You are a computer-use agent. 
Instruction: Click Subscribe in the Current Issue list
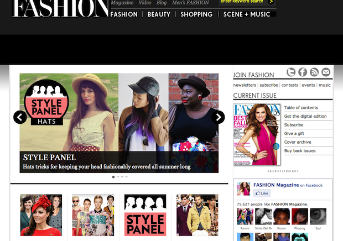pyautogui.click(x=294, y=125)
